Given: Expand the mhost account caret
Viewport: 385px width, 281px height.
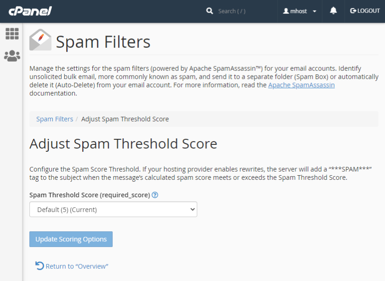Looking at the screenshot, I should click(x=314, y=11).
